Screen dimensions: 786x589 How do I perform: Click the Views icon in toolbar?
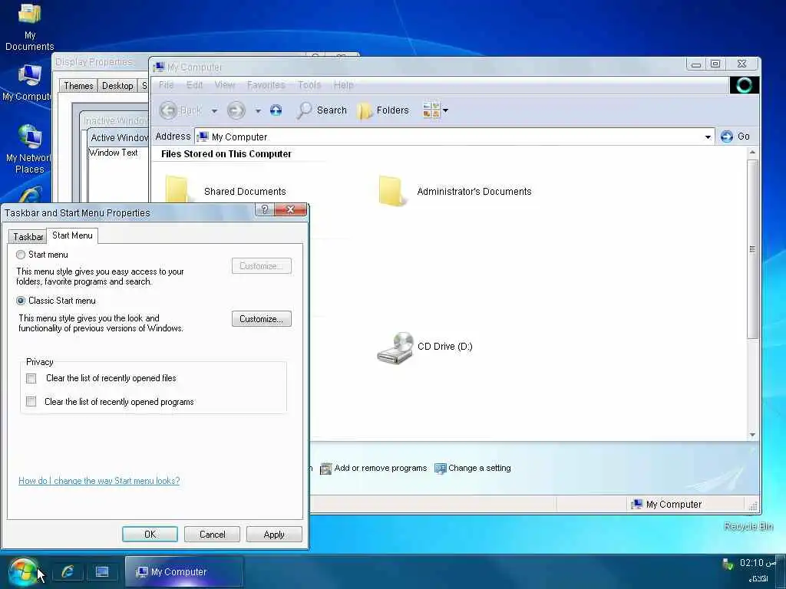pos(431,110)
